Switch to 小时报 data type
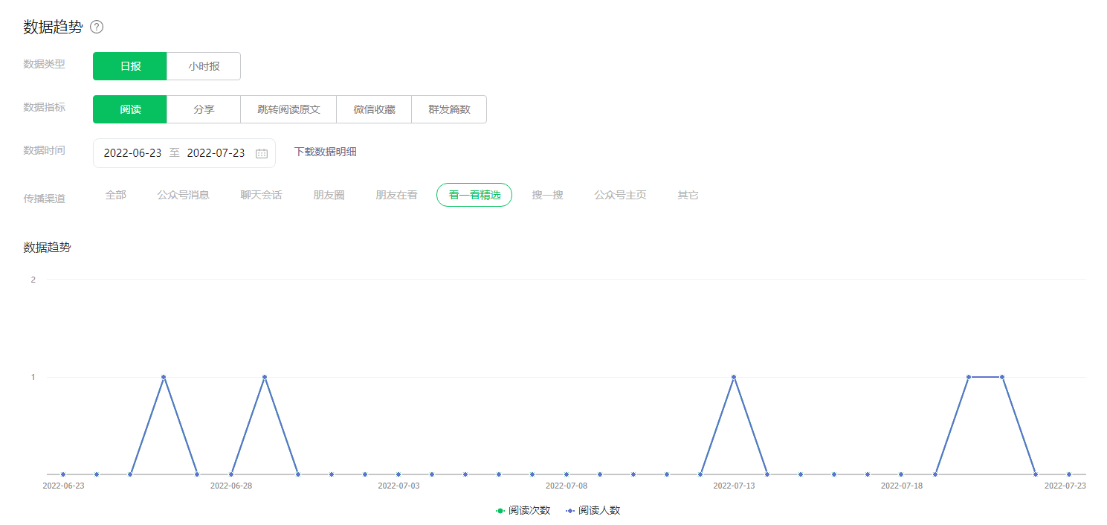 [204, 66]
